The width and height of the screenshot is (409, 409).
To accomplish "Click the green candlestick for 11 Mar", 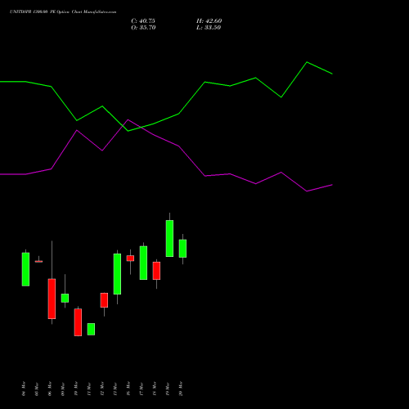I will [x=91, y=329].
